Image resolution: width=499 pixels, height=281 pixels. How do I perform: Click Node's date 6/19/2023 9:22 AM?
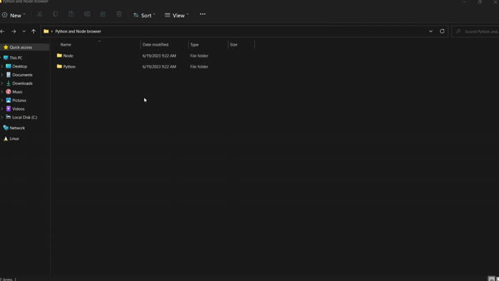(159, 55)
